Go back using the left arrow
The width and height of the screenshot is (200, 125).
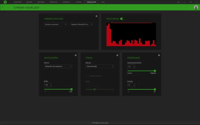click(x=3, y=7)
